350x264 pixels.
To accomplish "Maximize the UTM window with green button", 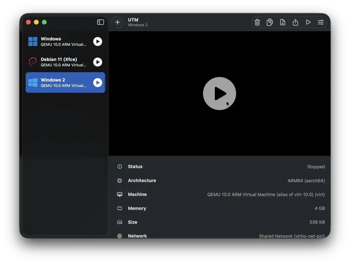I will [44, 22].
